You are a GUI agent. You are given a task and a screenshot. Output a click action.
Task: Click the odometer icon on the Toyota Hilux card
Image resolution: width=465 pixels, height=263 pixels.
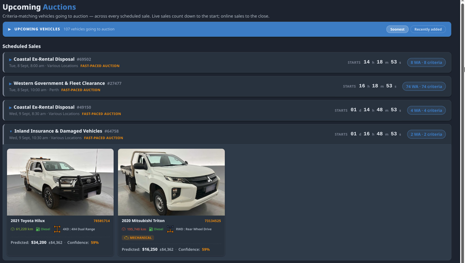coord(12,229)
